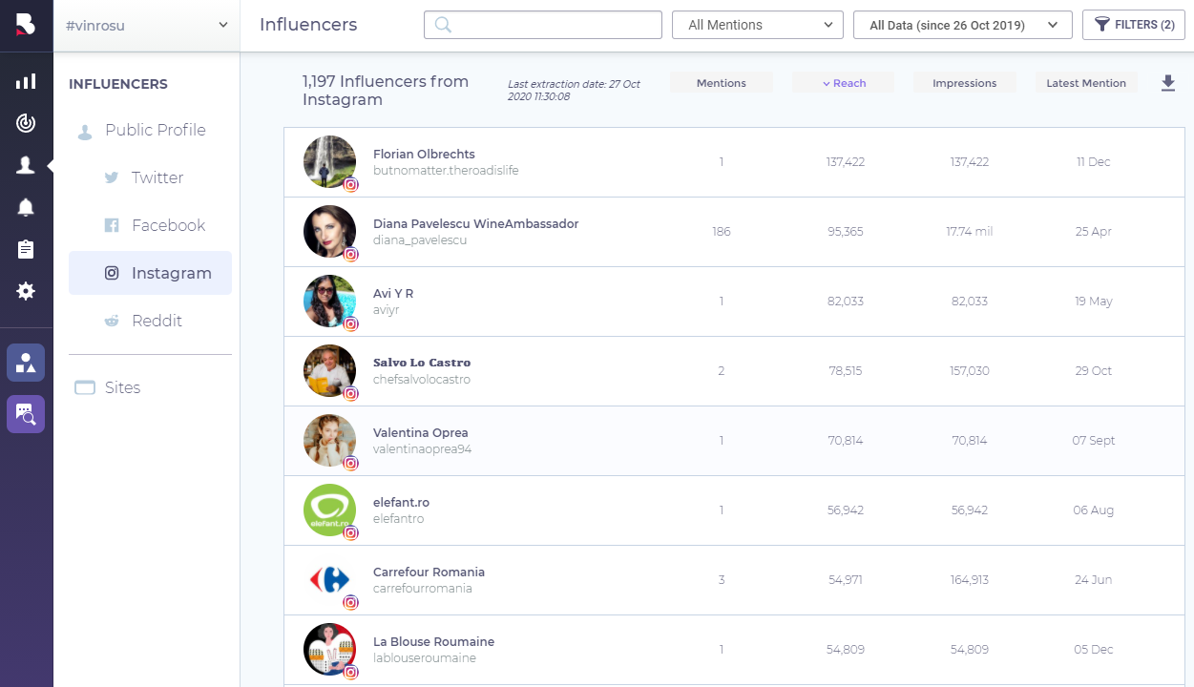Image resolution: width=1194 pixels, height=687 pixels.
Task: Open the All Mentions dropdown
Action: (x=758, y=25)
